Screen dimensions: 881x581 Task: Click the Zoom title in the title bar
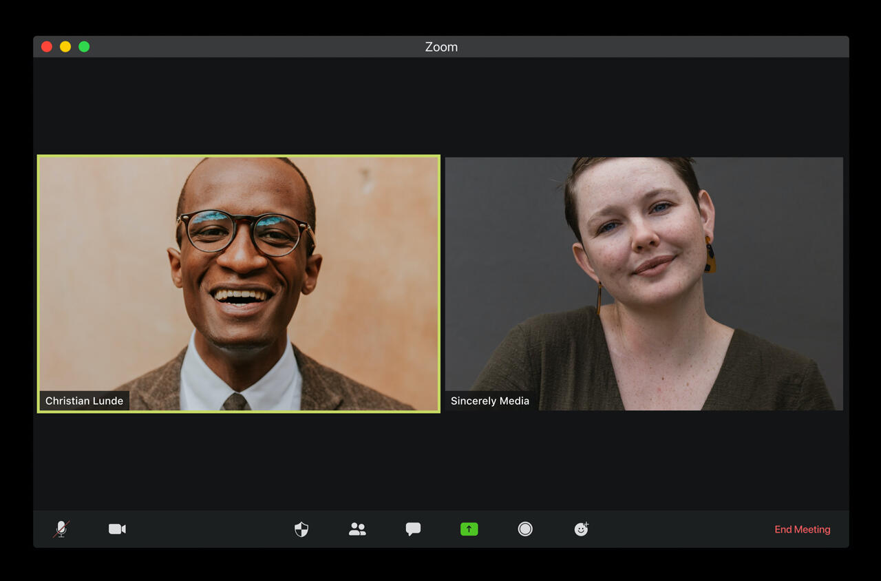[440, 46]
